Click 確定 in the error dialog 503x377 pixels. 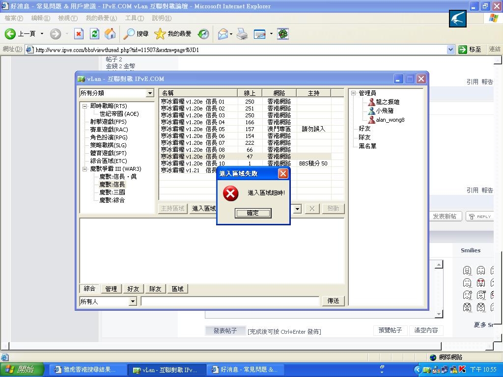(252, 213)
